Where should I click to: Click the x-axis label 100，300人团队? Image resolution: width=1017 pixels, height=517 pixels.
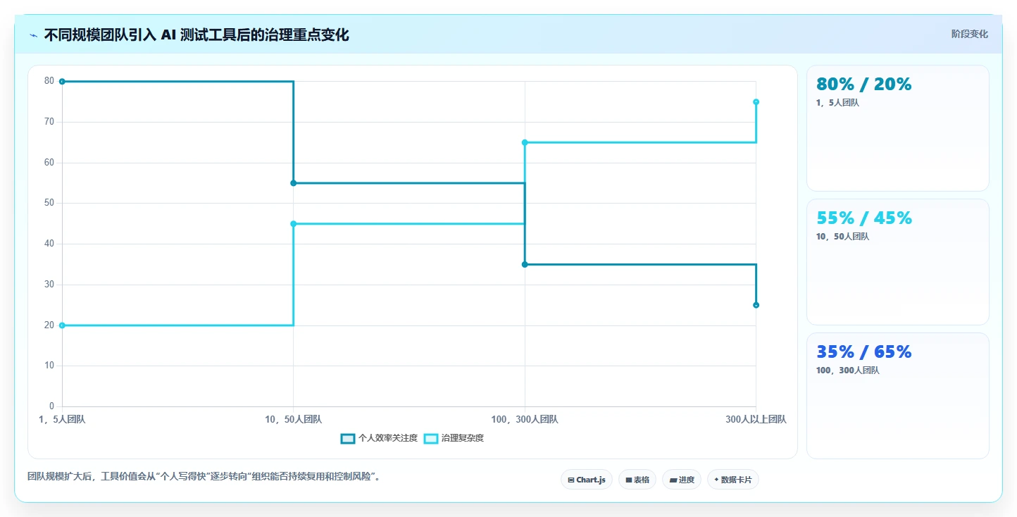tap(525, 419)
